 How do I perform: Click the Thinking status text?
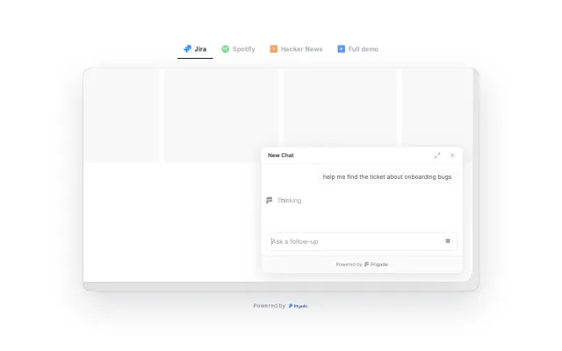(x=289, y=201)
